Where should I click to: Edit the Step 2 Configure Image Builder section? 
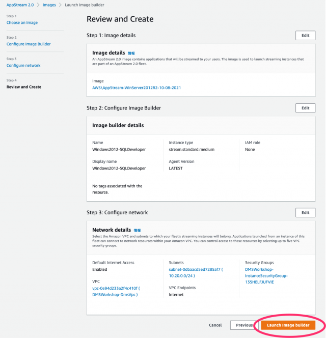pyautogui.click(x=305, y=108)
